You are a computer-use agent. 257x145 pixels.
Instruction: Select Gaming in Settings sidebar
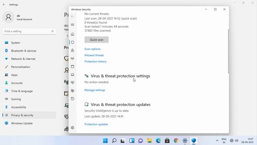click(29, 99)
